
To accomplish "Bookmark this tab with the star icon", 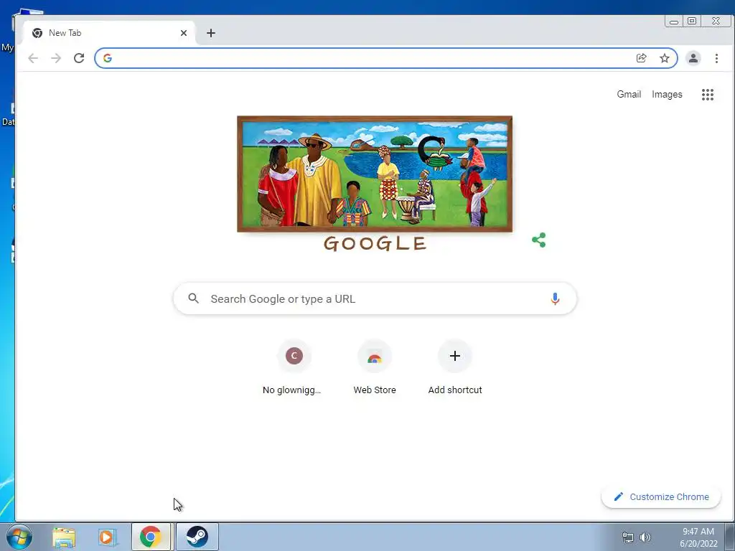I will pyautogui.click(x=664, y=58).
